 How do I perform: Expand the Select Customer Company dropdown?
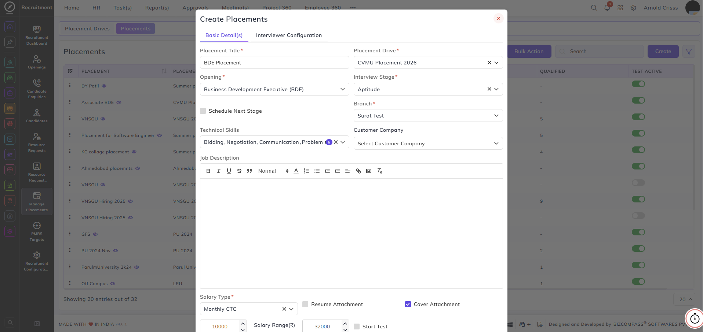pos(428,143)
